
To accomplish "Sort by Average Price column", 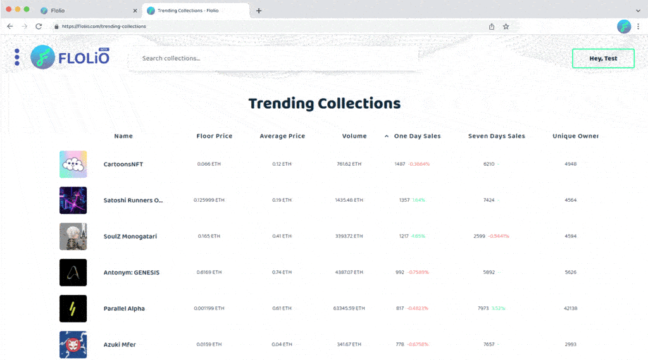I will tap(282, 136).
